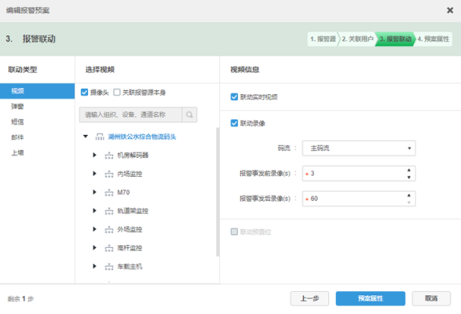Uncheck the 摄像头 checkbox

click(x=84, y=93)
